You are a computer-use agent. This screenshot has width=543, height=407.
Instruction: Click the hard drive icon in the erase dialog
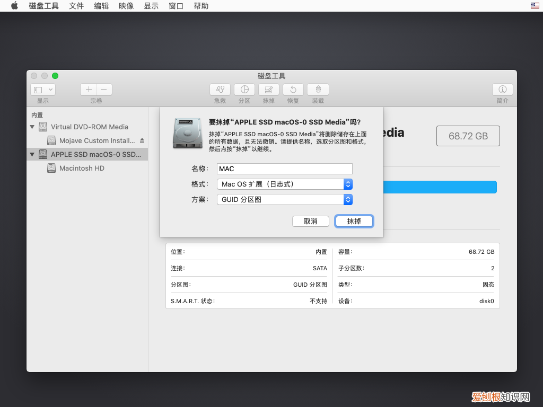(x=188, y=133)
